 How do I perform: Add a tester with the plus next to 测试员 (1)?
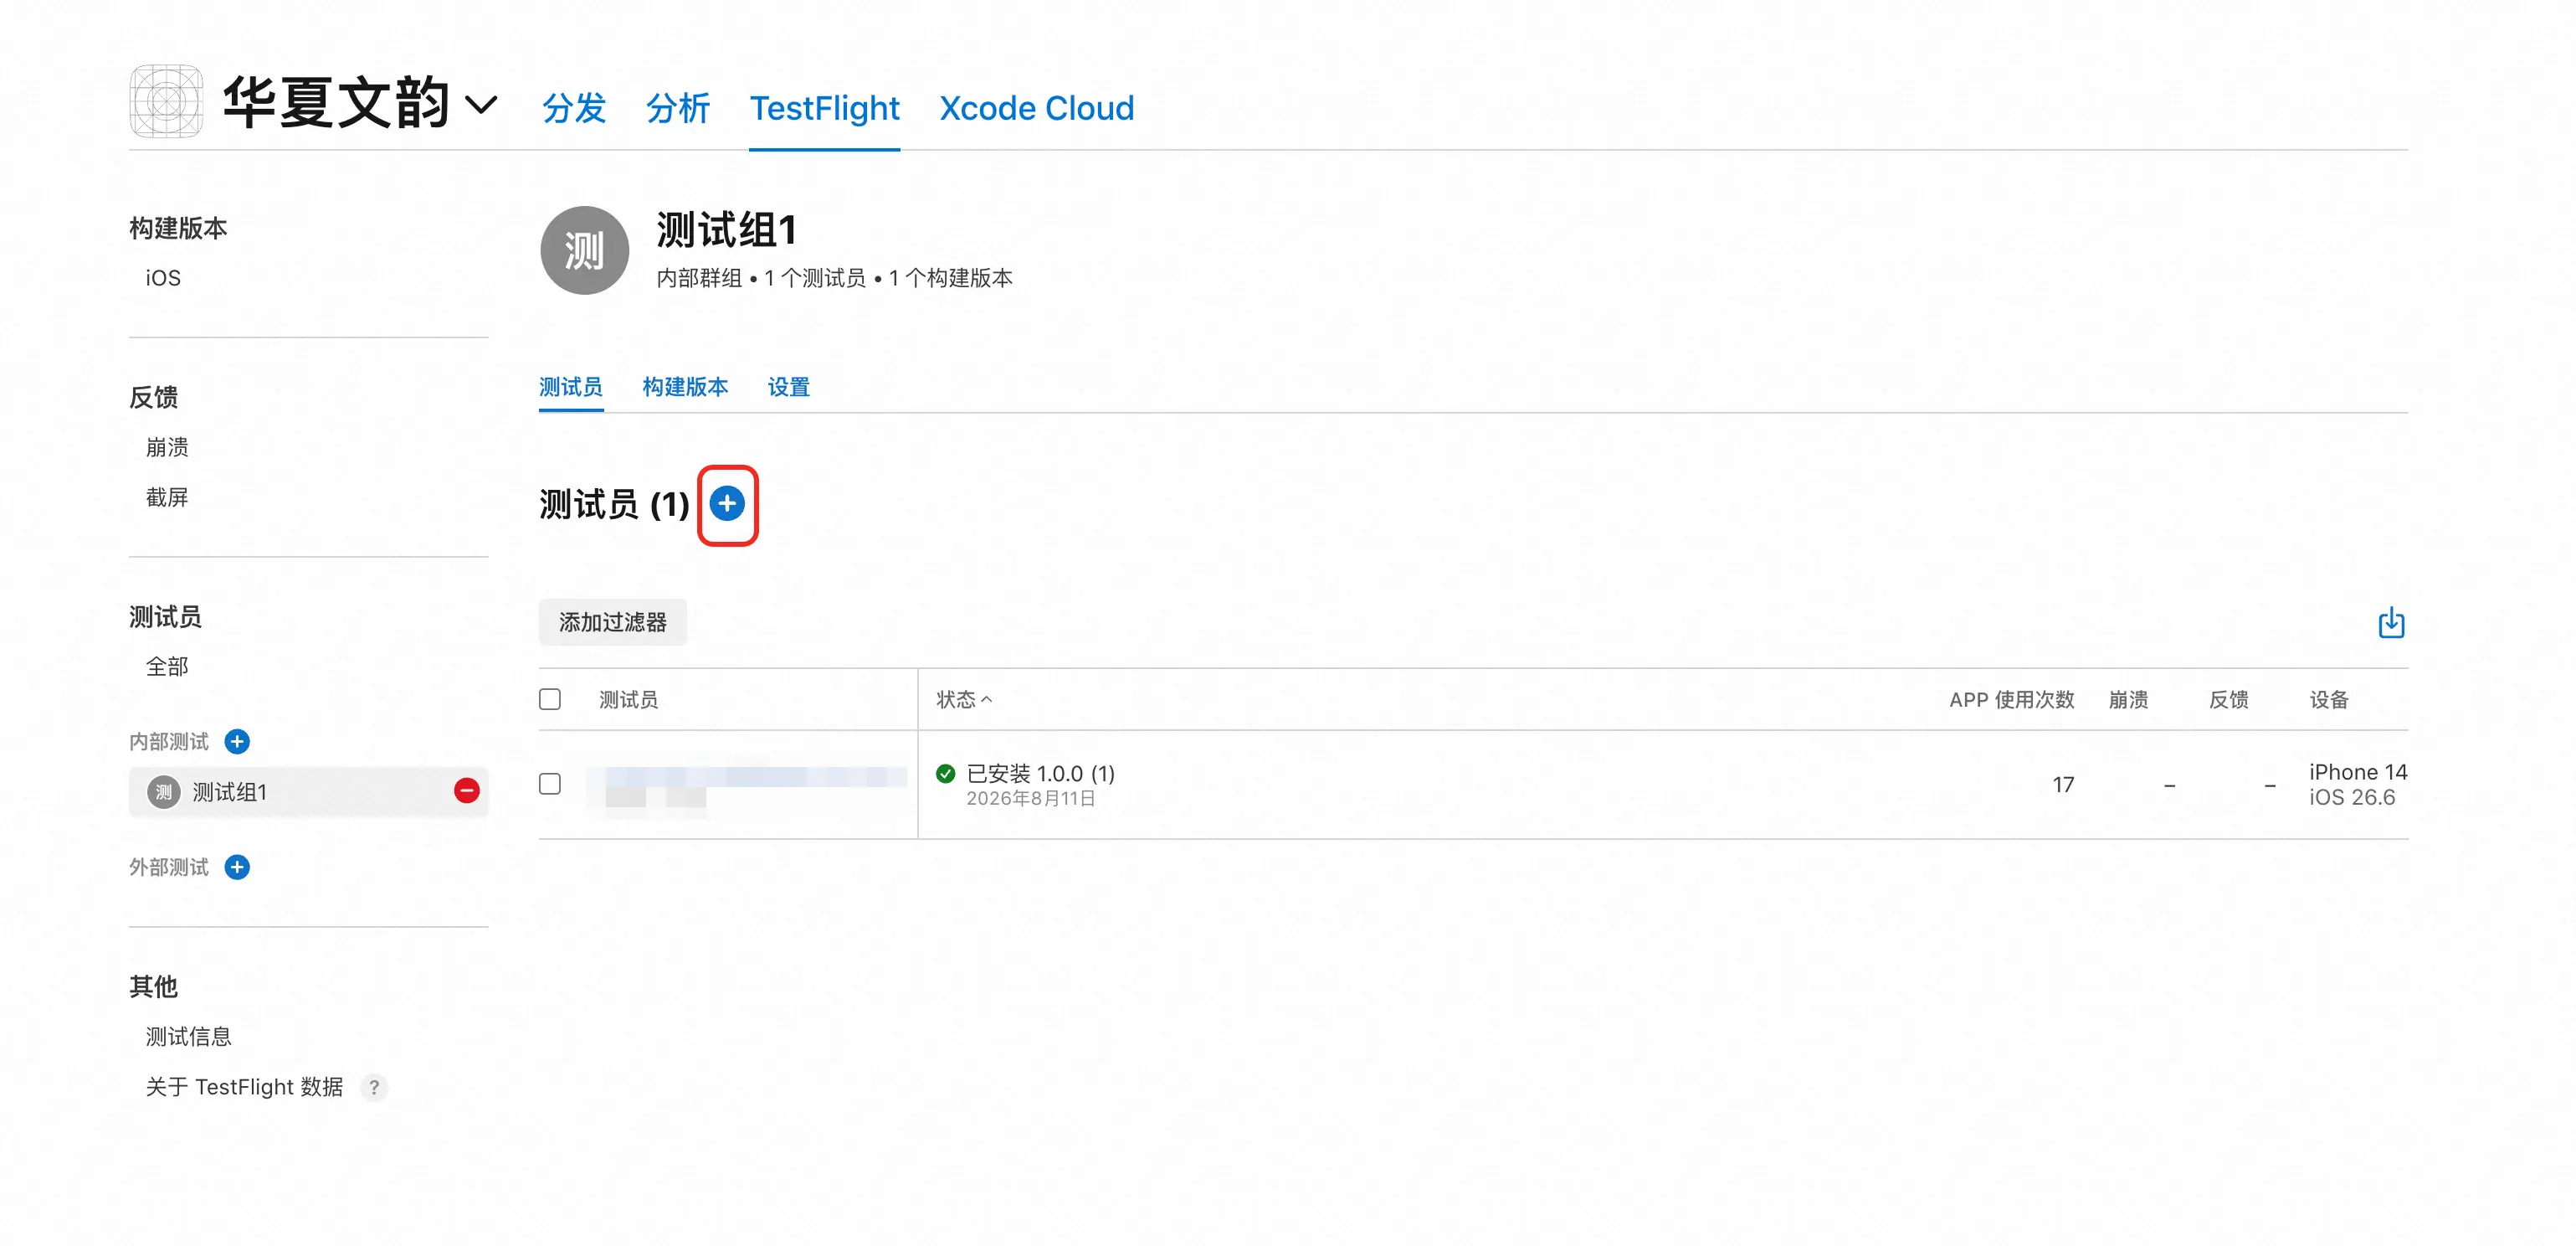(x=727, y=503)
